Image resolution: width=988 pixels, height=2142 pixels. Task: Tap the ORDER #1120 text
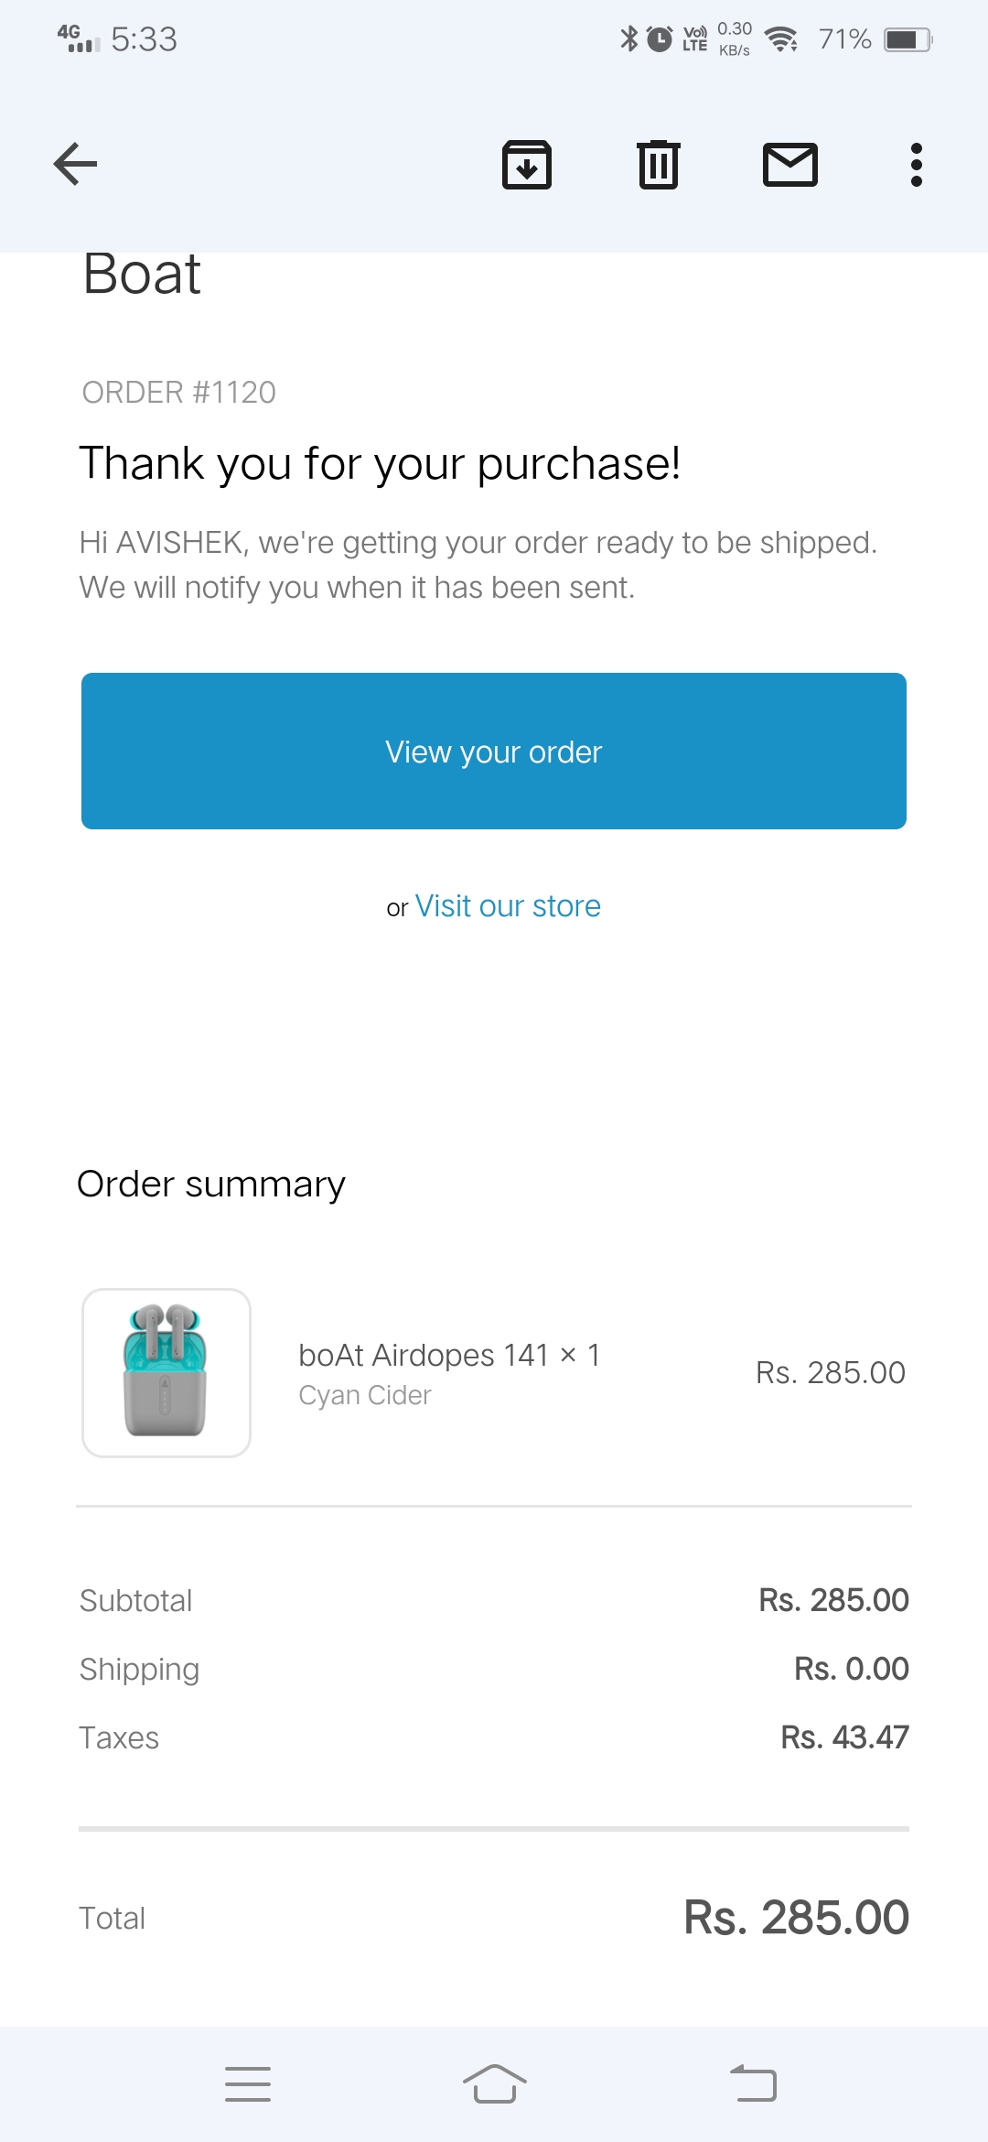pyautogui.click(x=179, y=393)
